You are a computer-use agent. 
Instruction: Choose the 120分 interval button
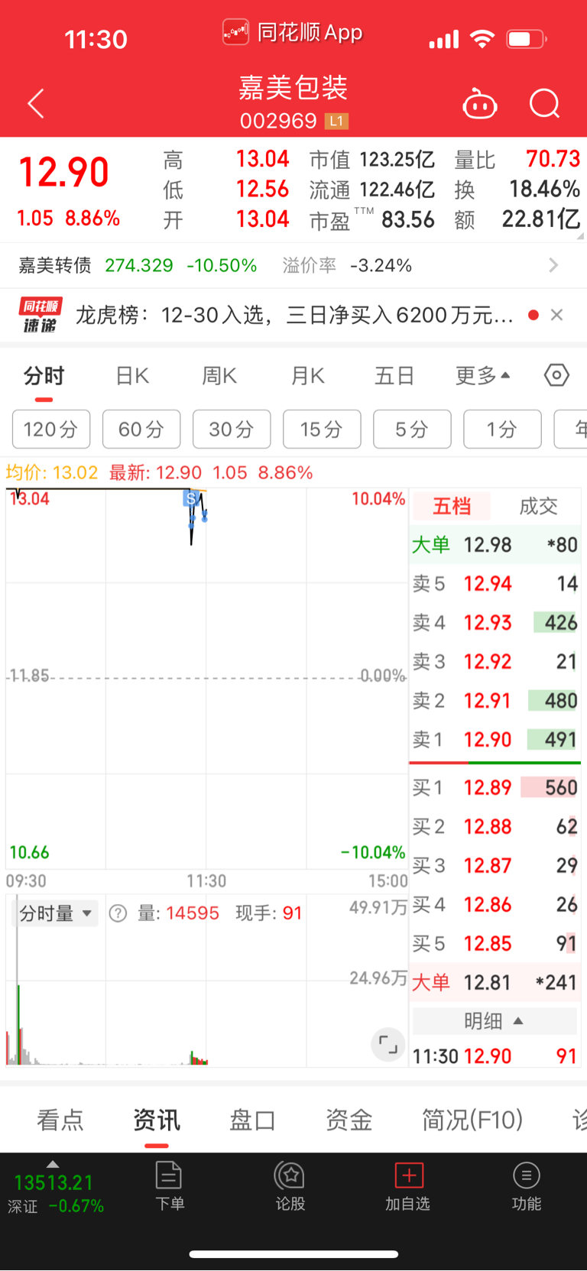51,429
